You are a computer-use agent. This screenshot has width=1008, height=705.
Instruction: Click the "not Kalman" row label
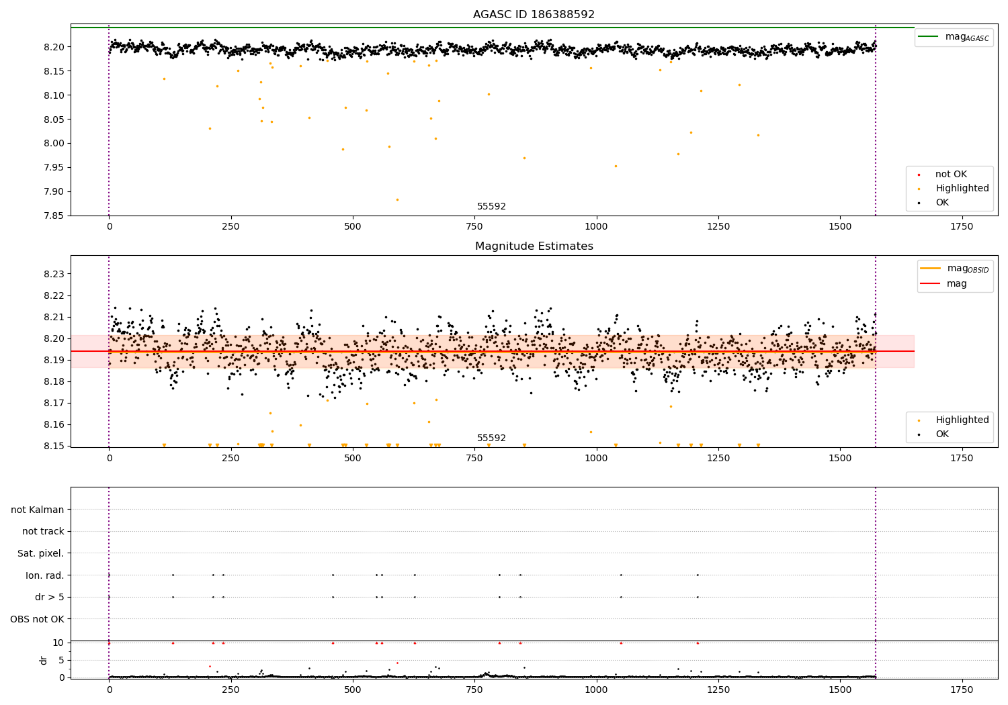point(38,510)
